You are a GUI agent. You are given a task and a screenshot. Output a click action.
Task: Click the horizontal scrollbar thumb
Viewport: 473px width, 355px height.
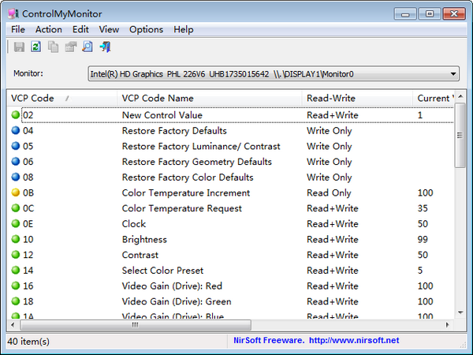tap(135, 324)
